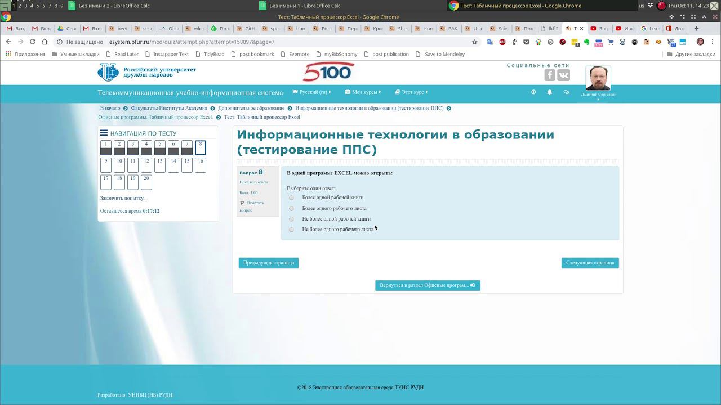The image size is (721, 405).
Task: Reload the page in Chrome
Action: tap(33, 42)
